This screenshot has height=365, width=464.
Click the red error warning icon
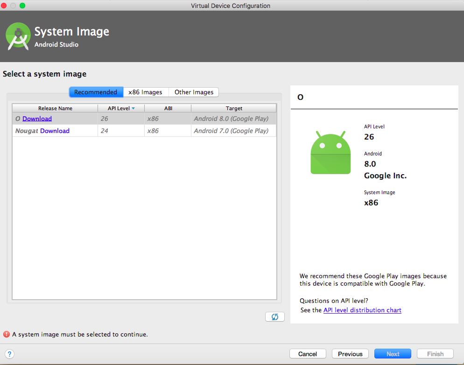click(7, 334)
